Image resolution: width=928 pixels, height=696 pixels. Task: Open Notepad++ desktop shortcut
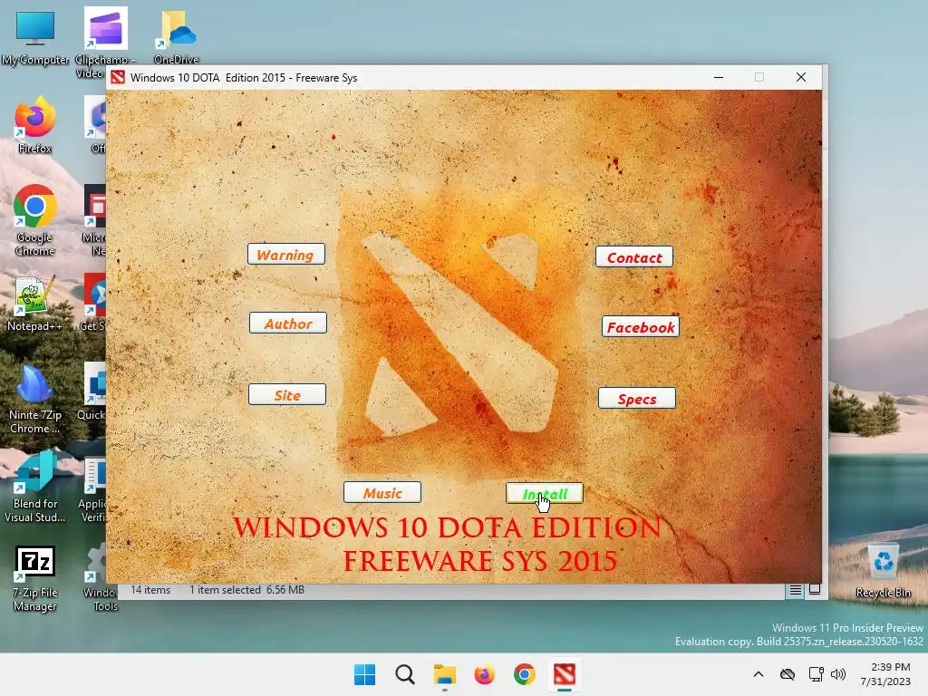35,303
